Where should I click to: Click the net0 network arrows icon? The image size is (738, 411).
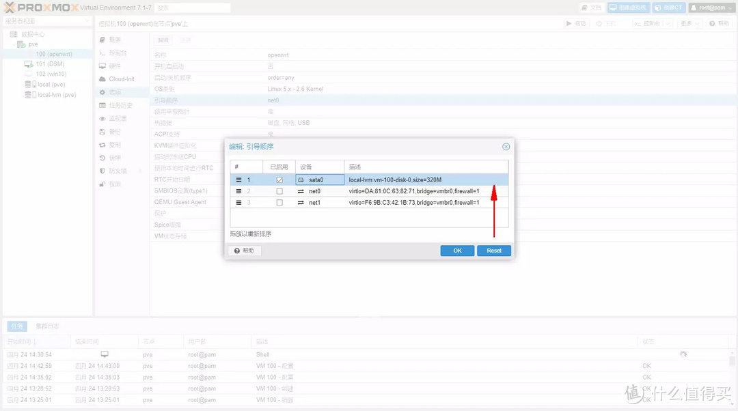pos(301,191)
